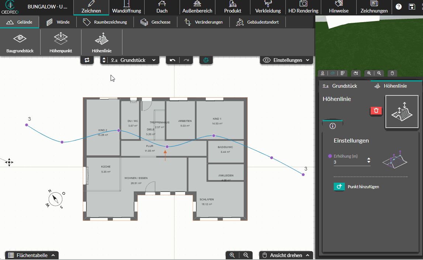The image size is (423, 260).
Task: Open the Wände sub-tab
Action: pyautogui.click(x=58, y=22)
